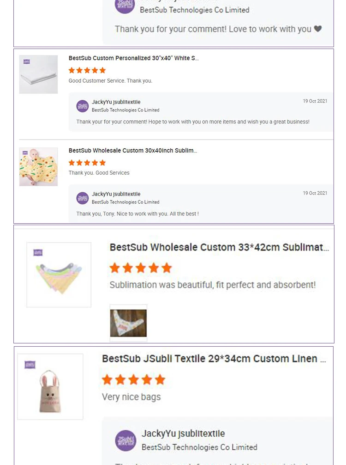
Task: Click JackyYu's purple avatar in white blanket review
Action: pos(83,106)
